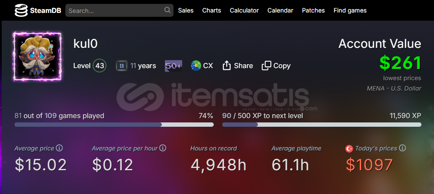The width and height of the screenshot is (434, 194).
Task: Click the Copy icon
Action: pos(267,66)
